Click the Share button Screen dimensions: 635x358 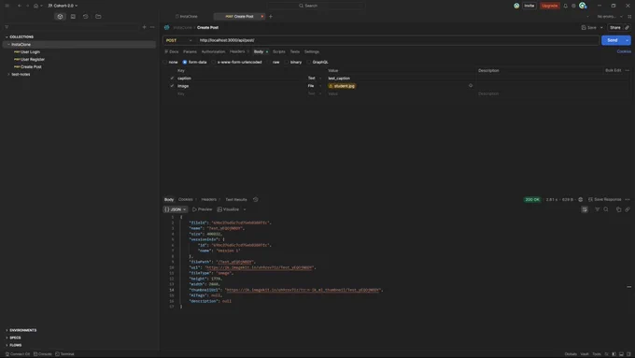tap(615, 27)
